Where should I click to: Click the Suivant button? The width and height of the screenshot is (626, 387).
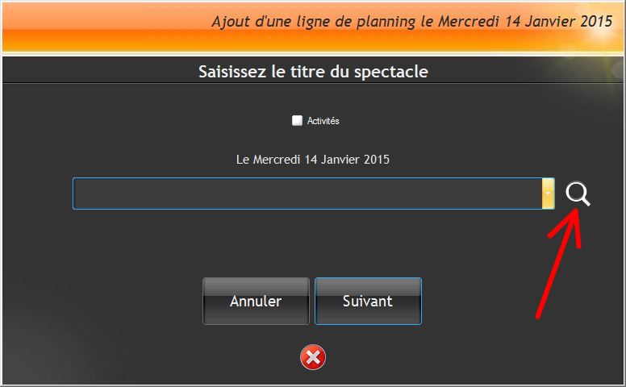pos(368,302)
